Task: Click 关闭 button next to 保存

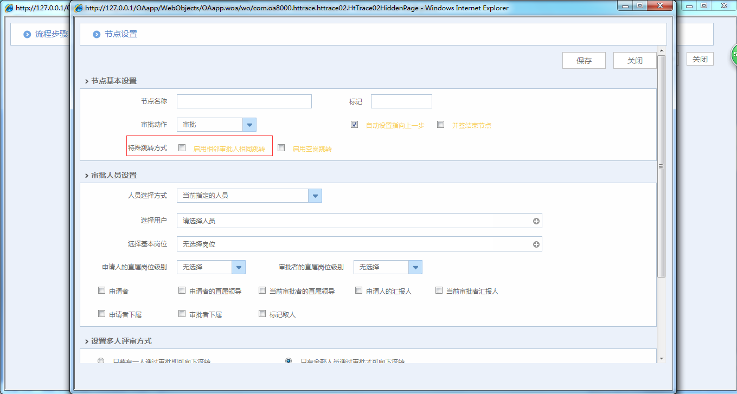Action: click(635, 61)
